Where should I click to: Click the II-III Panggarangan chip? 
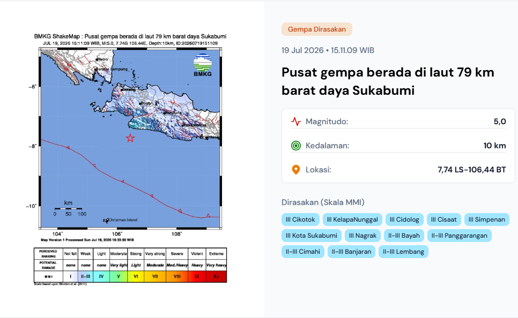[460, 236]
